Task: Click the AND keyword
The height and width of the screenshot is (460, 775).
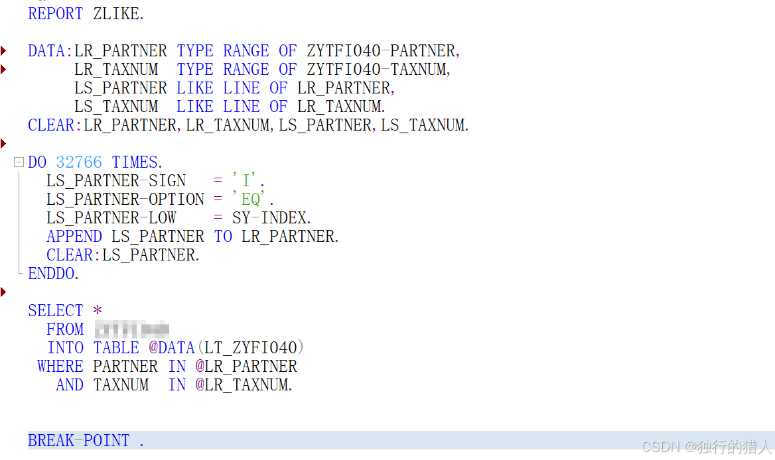Action: [70, 385]
